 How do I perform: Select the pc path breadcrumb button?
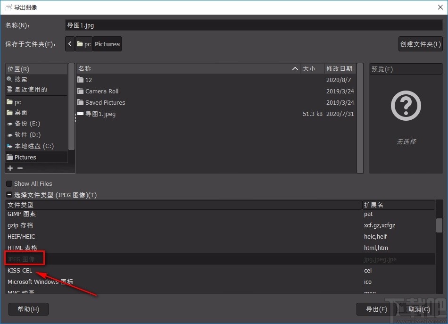84,44
